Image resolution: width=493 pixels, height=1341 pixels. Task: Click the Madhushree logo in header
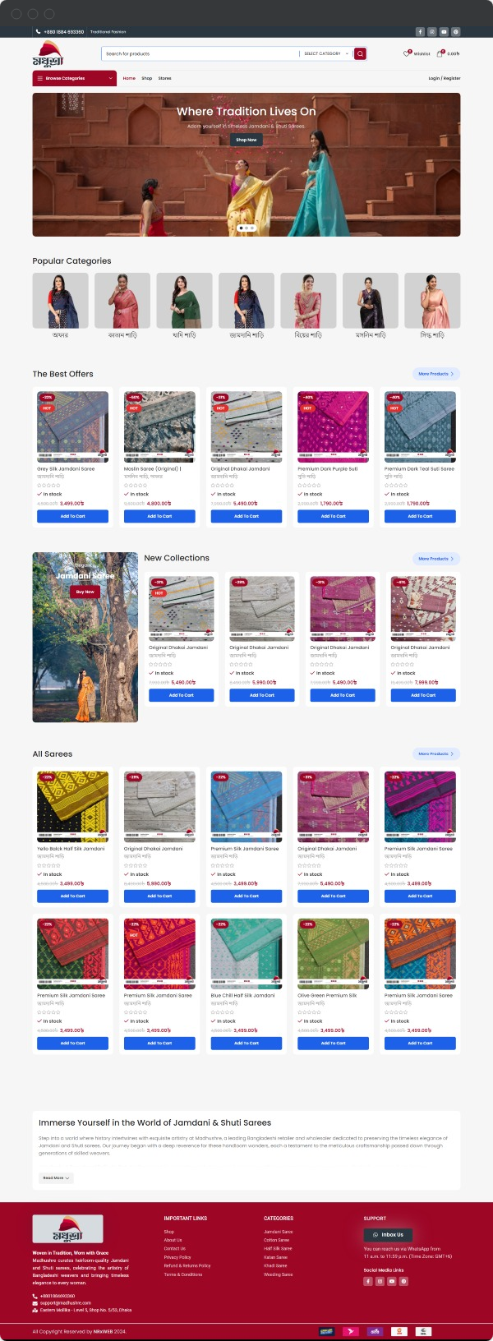coord(48,57)
